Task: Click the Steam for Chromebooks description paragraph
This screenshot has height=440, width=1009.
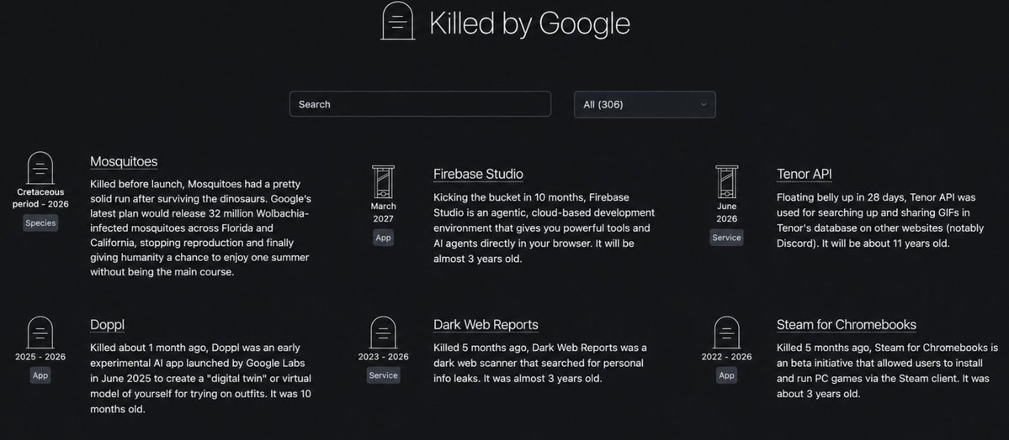Action: pos(887,370)
